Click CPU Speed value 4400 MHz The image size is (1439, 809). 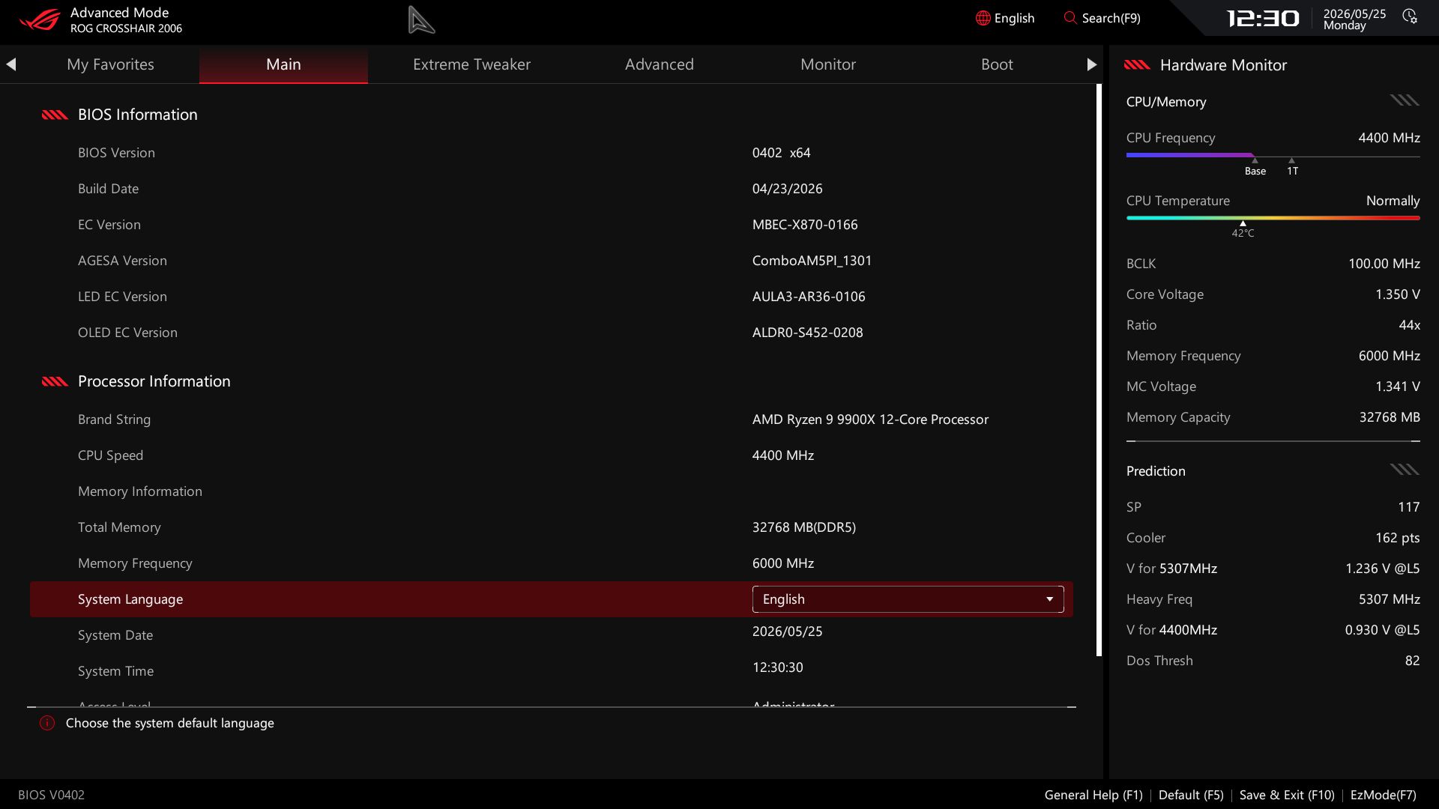[x=782, y=455]
